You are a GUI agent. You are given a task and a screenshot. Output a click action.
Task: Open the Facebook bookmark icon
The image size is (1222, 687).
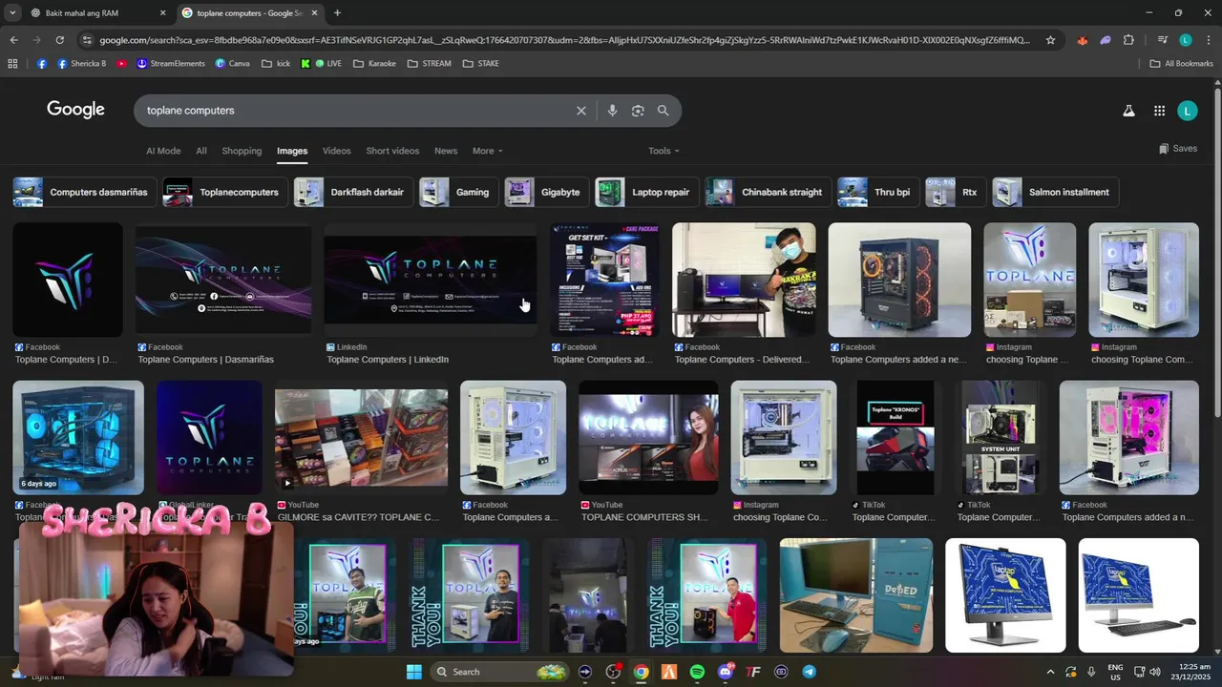point(42,64)
